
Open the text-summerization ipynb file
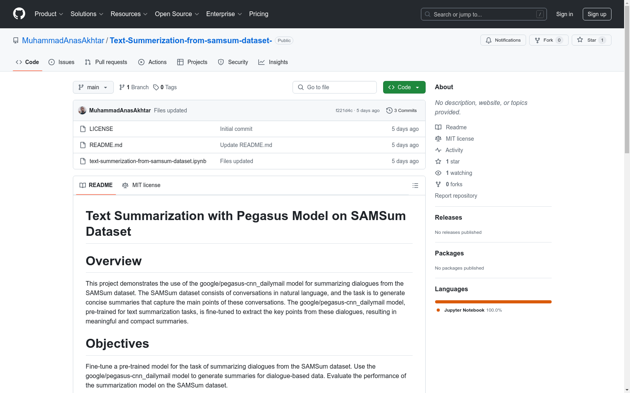[x=148, y=161]
